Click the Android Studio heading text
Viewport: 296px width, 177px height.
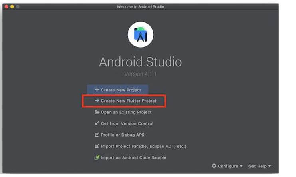coord(141,62)
